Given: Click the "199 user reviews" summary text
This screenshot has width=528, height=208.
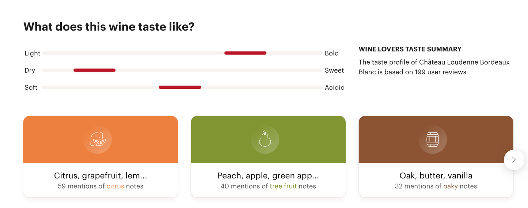Looking at the screenshot, I should click(440, 72).
